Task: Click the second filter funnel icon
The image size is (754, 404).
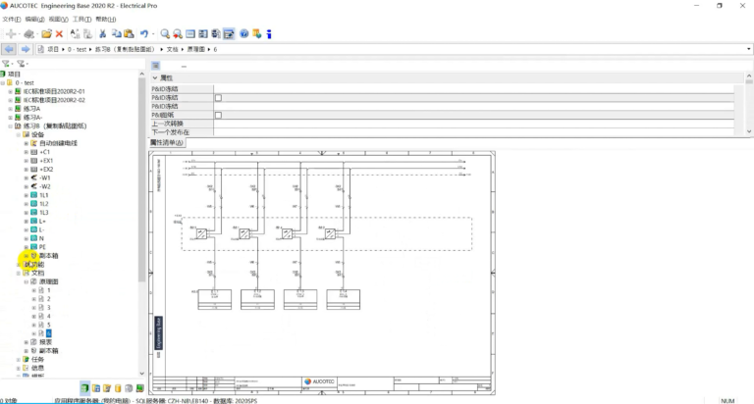Action: click(x=22, y=64)
